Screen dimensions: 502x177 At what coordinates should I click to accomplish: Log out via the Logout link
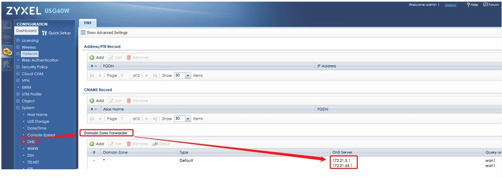[x=451, y=5]
